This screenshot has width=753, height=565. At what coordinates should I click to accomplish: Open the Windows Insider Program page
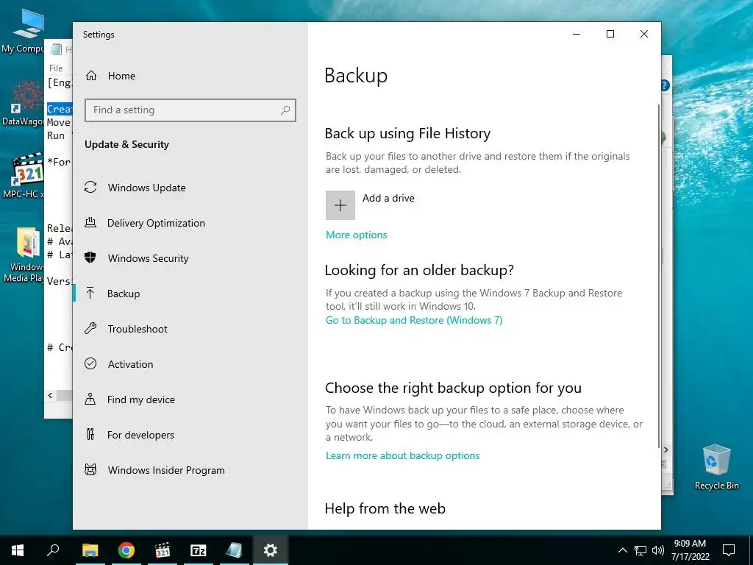point(166,470)
